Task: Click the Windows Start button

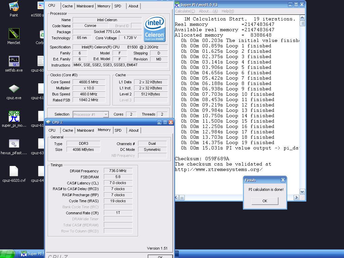Action: tap(7, 254)
